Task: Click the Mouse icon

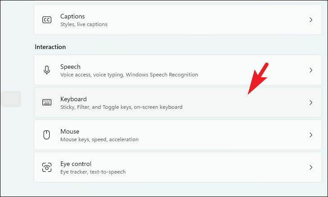Action: (x=47, y=135)
